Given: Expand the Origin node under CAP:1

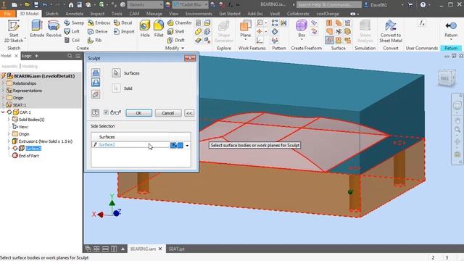Looking at the screenshot, I should (x=9, y=134).
